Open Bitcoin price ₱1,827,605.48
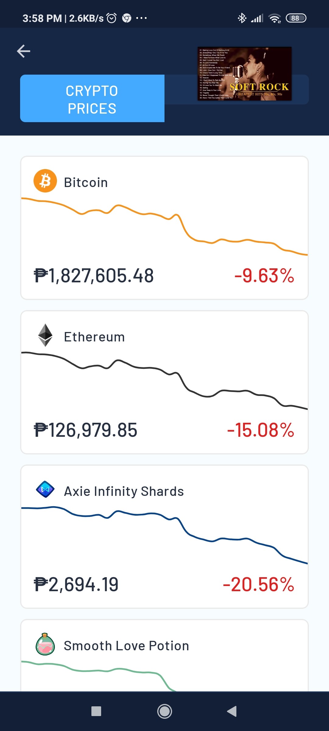 94,276
